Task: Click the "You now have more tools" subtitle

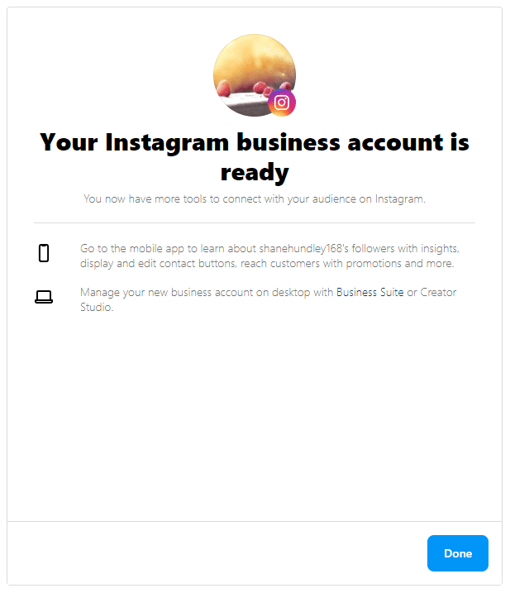Action: point(254,198)
